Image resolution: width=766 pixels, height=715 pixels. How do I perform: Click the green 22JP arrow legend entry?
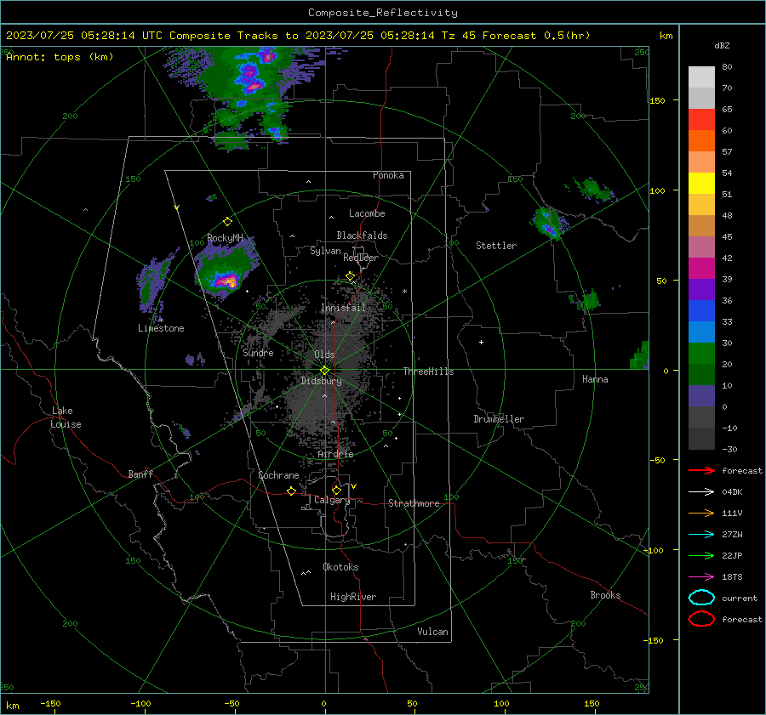click(x=701, y=555)
